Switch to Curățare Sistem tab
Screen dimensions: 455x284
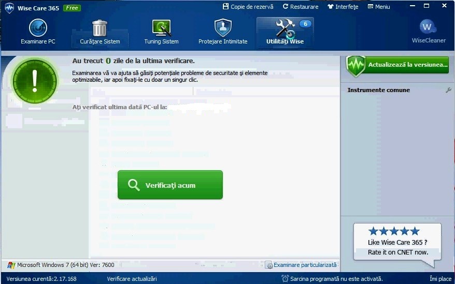point(100,32)
